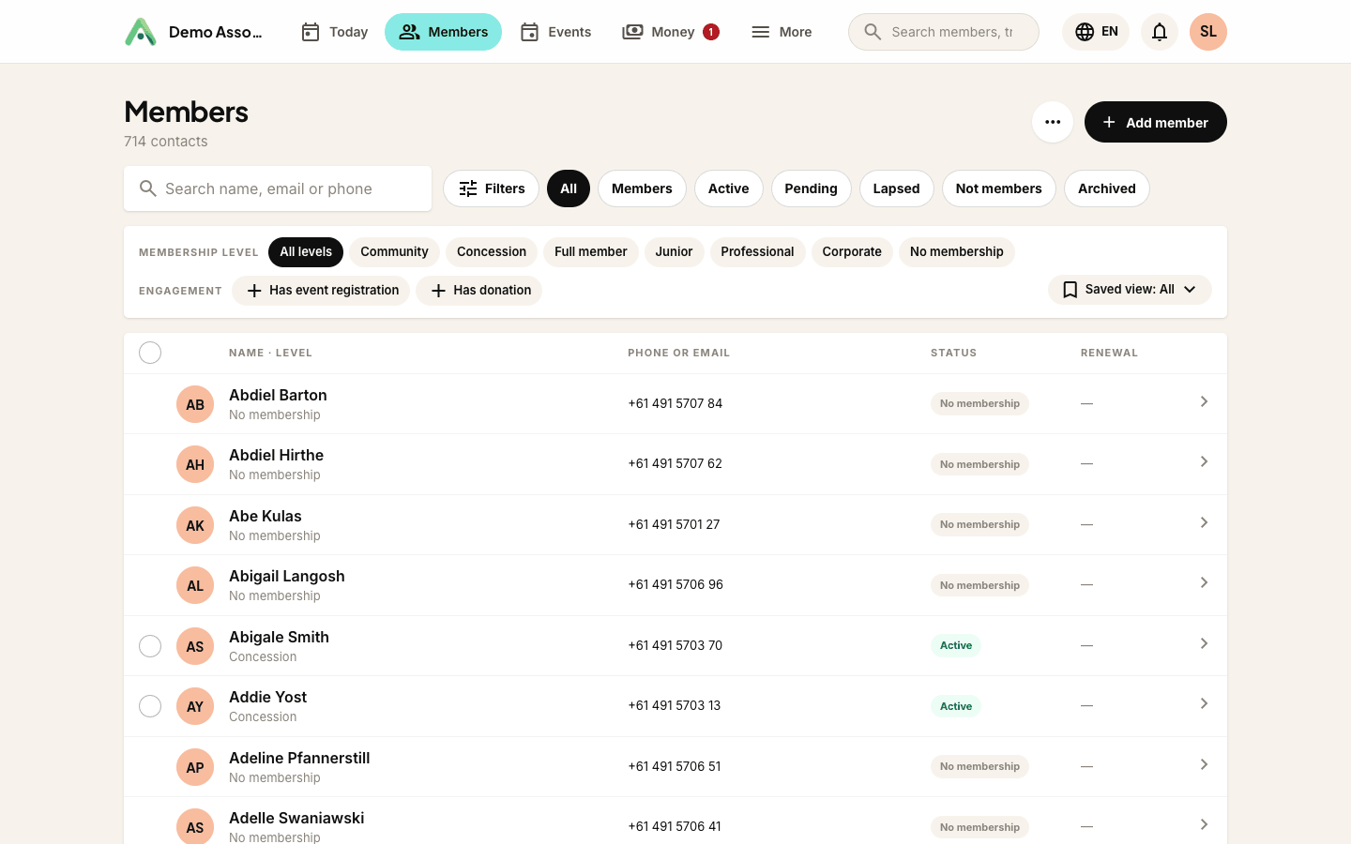Open the notifications bell
This screenshot has height=844, width=1351.
point(1160,32)
